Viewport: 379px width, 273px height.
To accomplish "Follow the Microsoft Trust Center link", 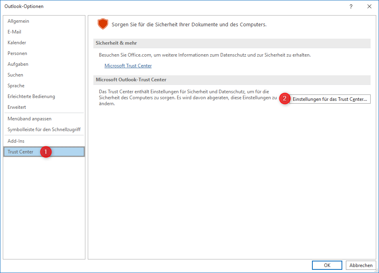I will [128, 66].
